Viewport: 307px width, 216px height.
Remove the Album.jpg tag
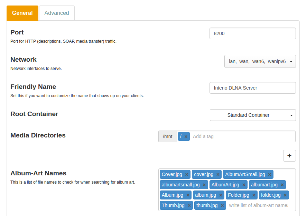(188, 195)
